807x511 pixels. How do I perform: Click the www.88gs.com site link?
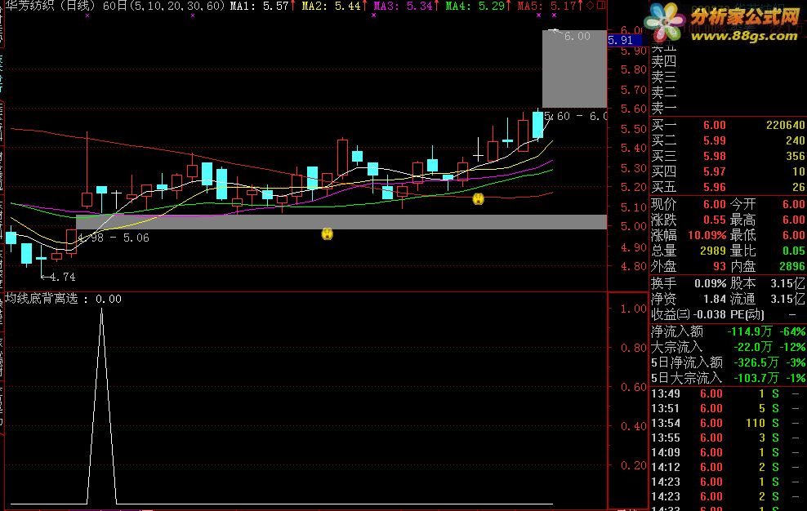coord(744,36)
